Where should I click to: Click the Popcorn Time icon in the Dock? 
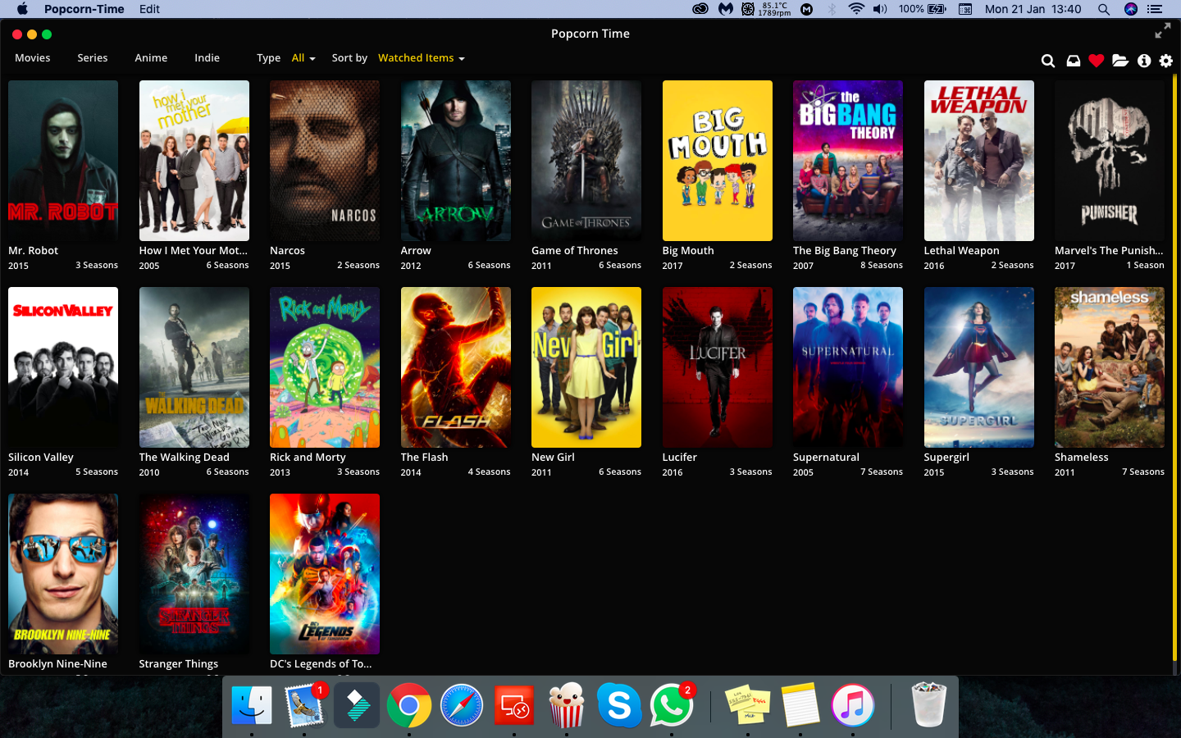[x=567, y=705]
